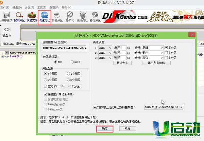The height and width of the screenshot is (141, 204).
Task: Click the 默认大小 (Default size) button
Action: pos(122,63)
